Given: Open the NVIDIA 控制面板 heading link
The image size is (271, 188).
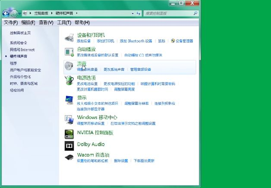Looking at the screenshot, I should point(95,133).
